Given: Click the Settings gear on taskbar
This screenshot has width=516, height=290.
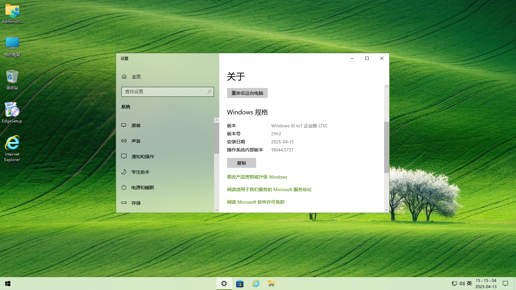Looking at the screenshot, I should (224, 284).
